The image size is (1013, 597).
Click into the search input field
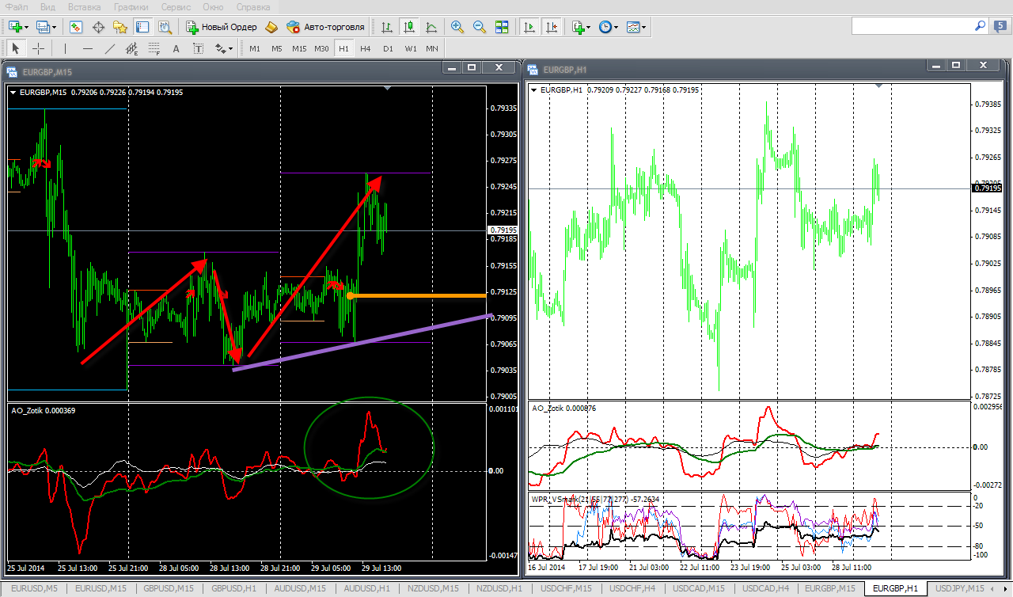pyautogui.click(x=910, y=26)
